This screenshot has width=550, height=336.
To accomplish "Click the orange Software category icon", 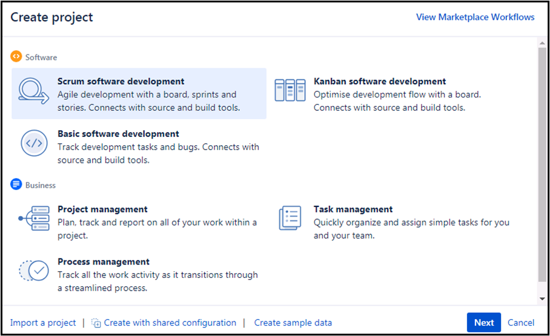I will (x=16, y=57).
